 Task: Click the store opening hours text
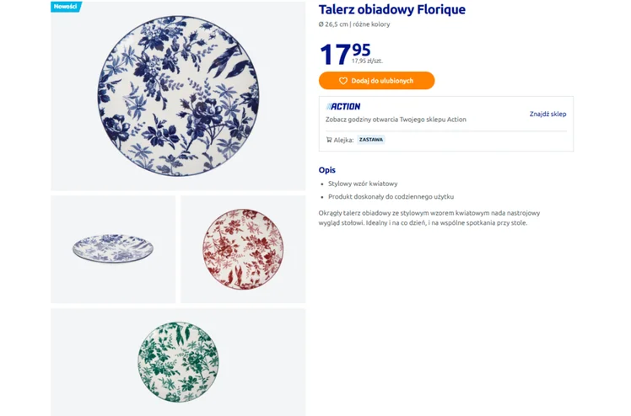click(396, 120)
